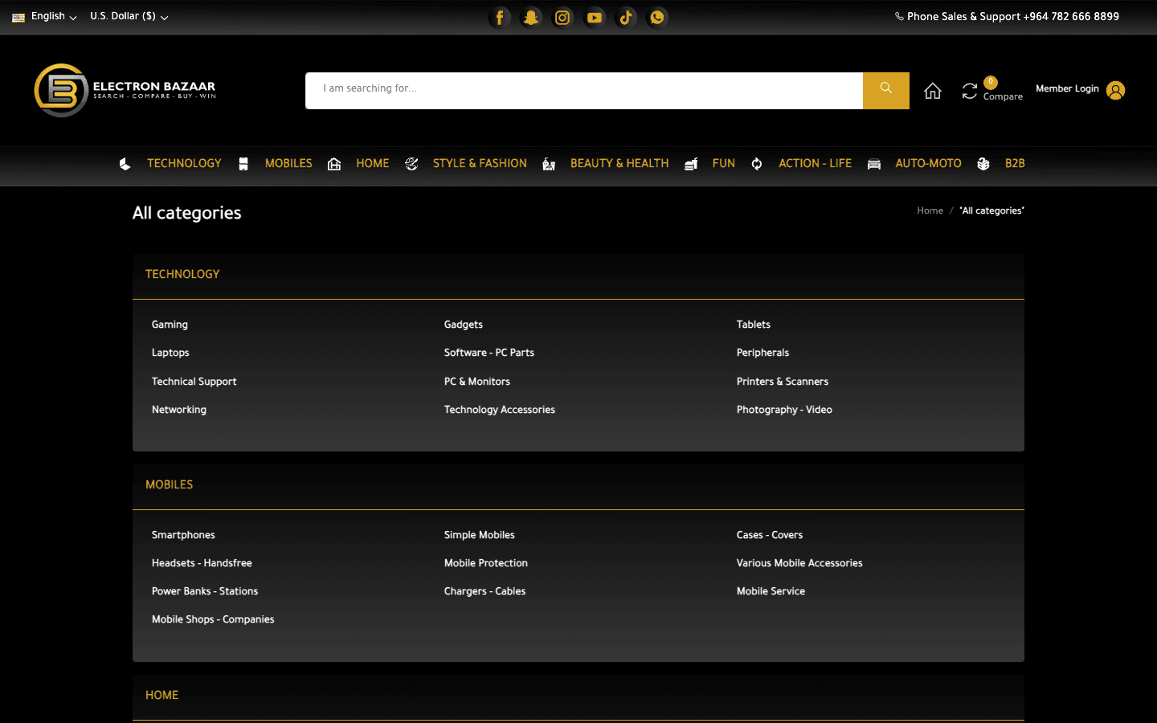The width and height of the screenshot is (1157, 723).
Task: Open the Snapchat social icon
Action: 531,17
